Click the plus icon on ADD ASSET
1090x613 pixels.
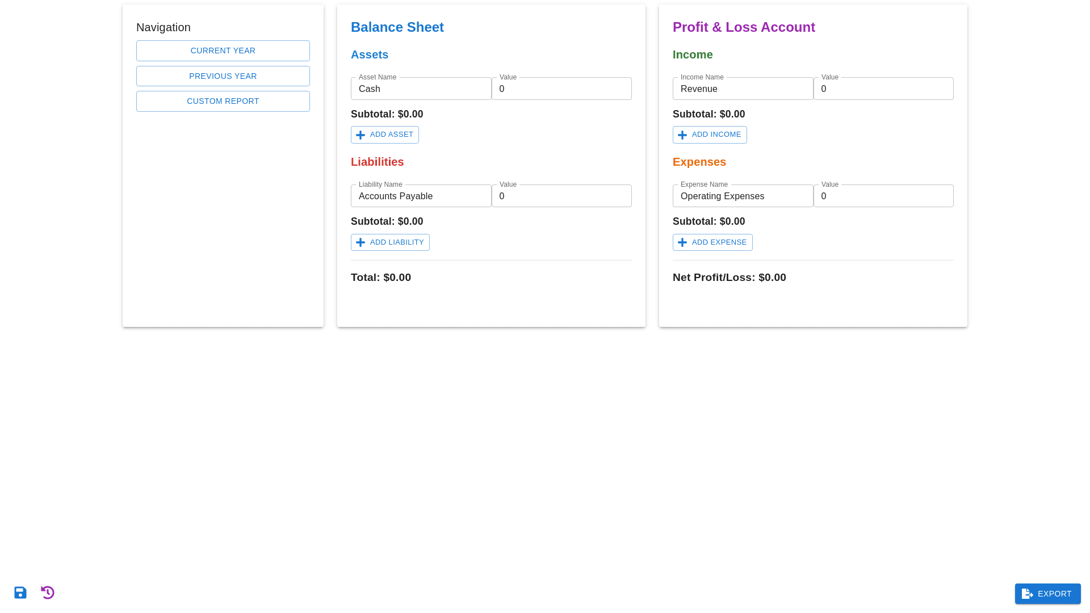(x=360, y=135)
